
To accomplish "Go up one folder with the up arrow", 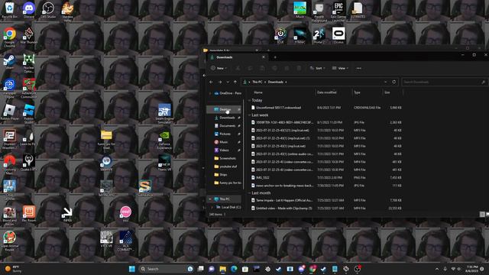I will (235, 82).
